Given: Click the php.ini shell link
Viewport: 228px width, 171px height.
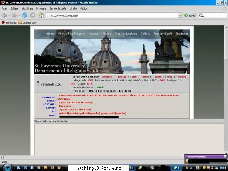Looking at the screenshot, I should (x=122, y=77).
